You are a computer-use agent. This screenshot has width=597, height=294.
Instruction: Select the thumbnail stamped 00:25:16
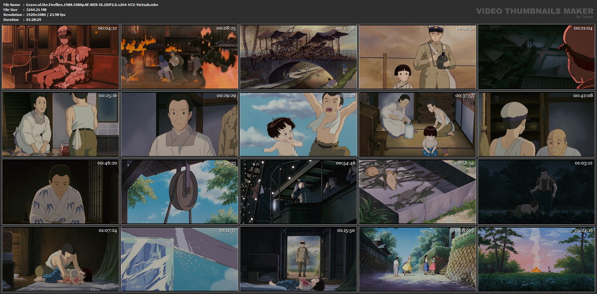[61, 124]
